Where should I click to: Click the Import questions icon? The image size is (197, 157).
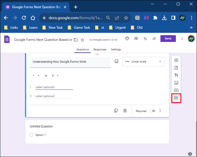tap(176, 68)
